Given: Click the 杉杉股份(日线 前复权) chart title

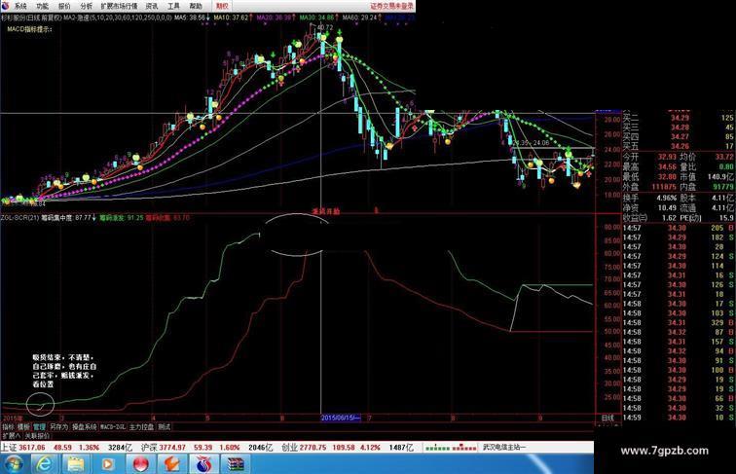Looking at the screenshot, I should [31, 18].
